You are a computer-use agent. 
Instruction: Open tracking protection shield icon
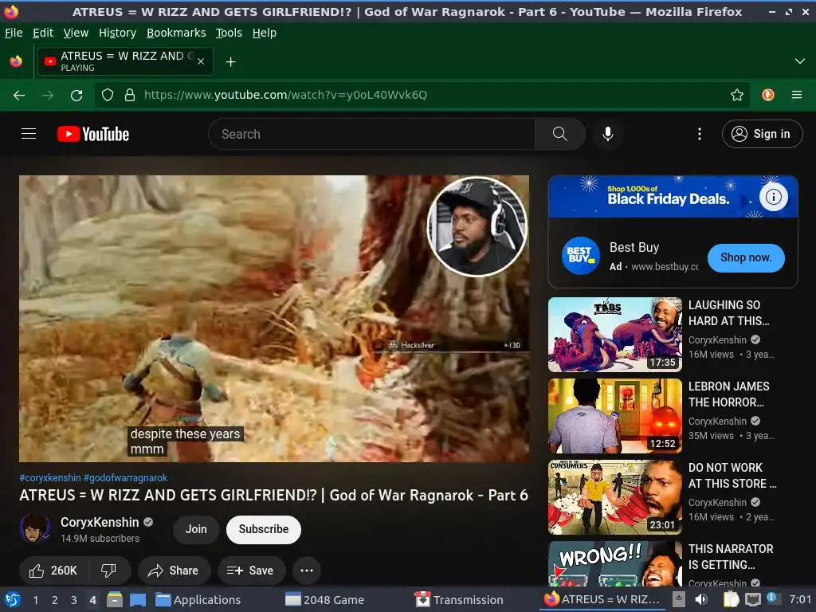108,95
